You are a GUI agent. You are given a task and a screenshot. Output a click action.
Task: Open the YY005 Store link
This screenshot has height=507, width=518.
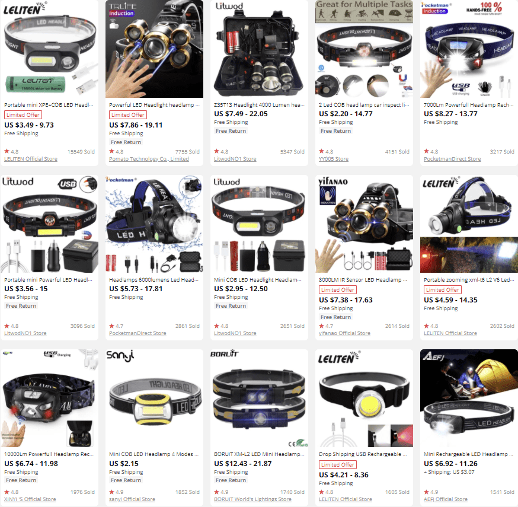pyautogui.click(x=334, y=159)
